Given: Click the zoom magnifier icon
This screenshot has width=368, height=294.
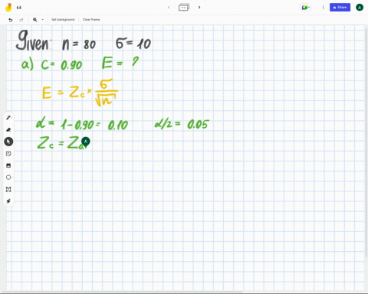Looking at the screenshot, I should coord(35,20).
